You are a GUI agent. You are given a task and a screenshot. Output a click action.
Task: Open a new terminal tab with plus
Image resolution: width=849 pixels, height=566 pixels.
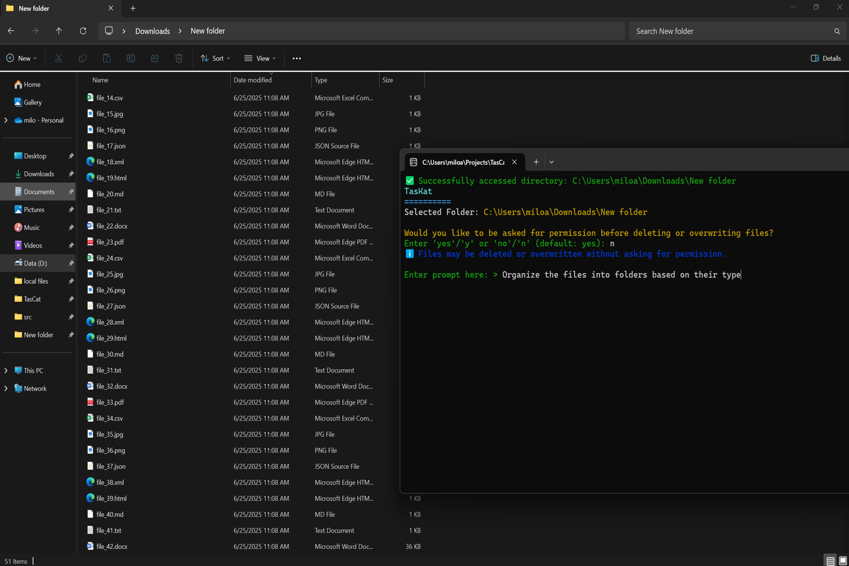[536, 162]
